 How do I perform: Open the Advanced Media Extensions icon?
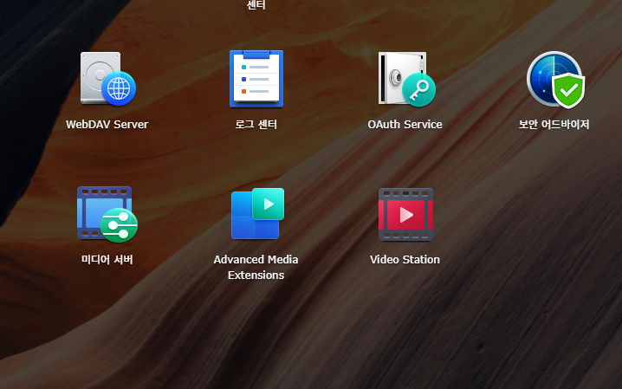(x=257, y=214)
